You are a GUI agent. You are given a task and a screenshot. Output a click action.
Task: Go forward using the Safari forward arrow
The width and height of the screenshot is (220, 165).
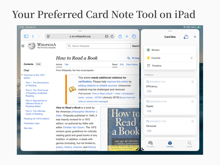tap(39, 36)
